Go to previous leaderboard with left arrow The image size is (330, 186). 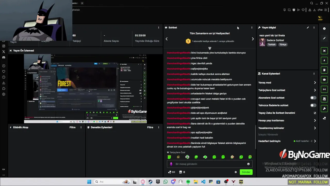(x=167, y=39)
